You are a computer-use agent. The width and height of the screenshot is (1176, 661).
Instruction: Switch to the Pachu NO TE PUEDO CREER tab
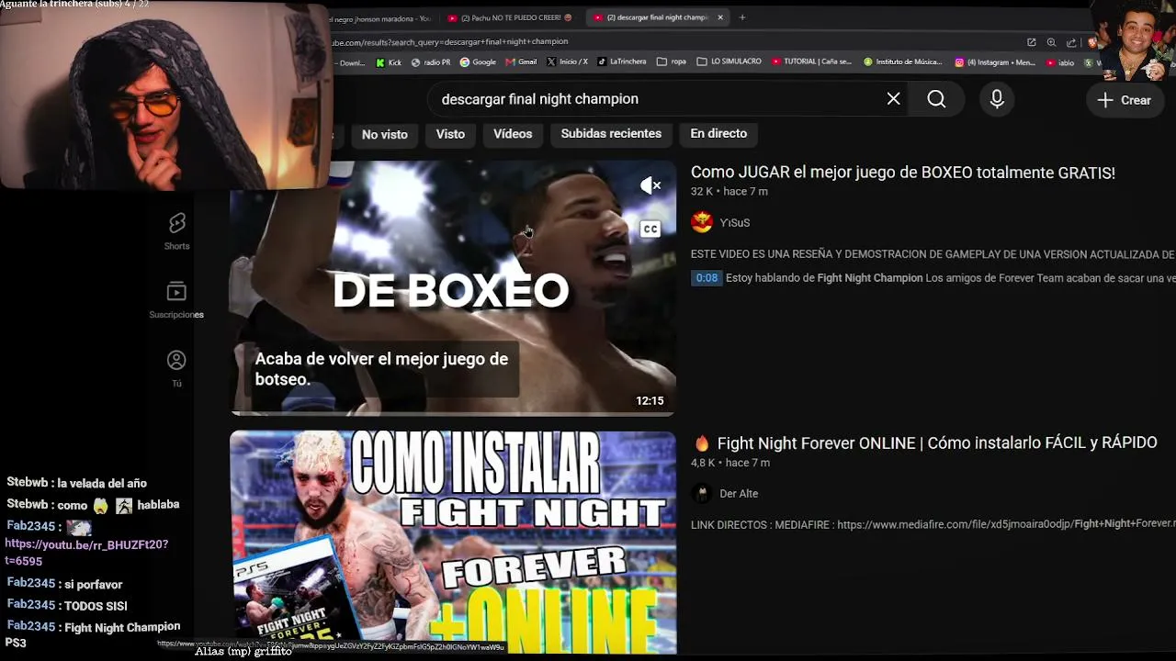[x=510, y=17]
